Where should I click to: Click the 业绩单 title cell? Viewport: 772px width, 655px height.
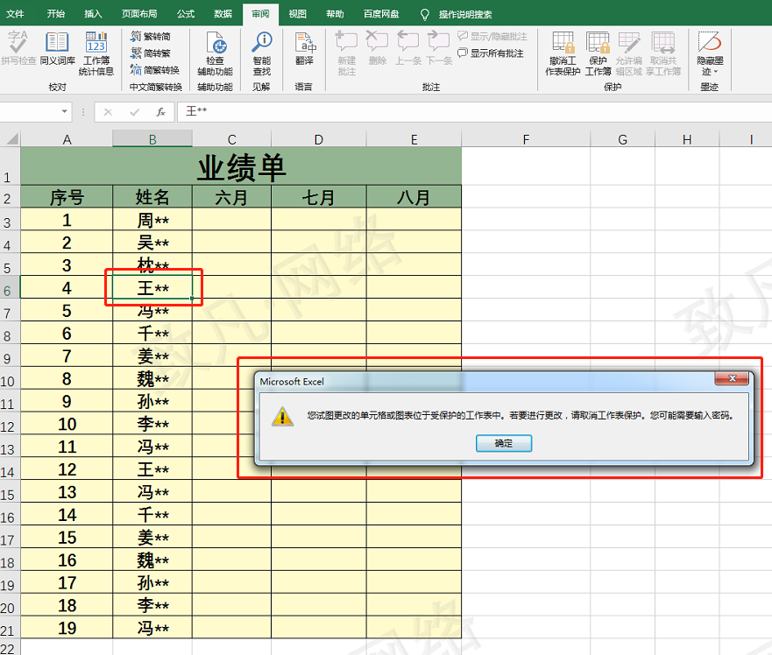241,166
